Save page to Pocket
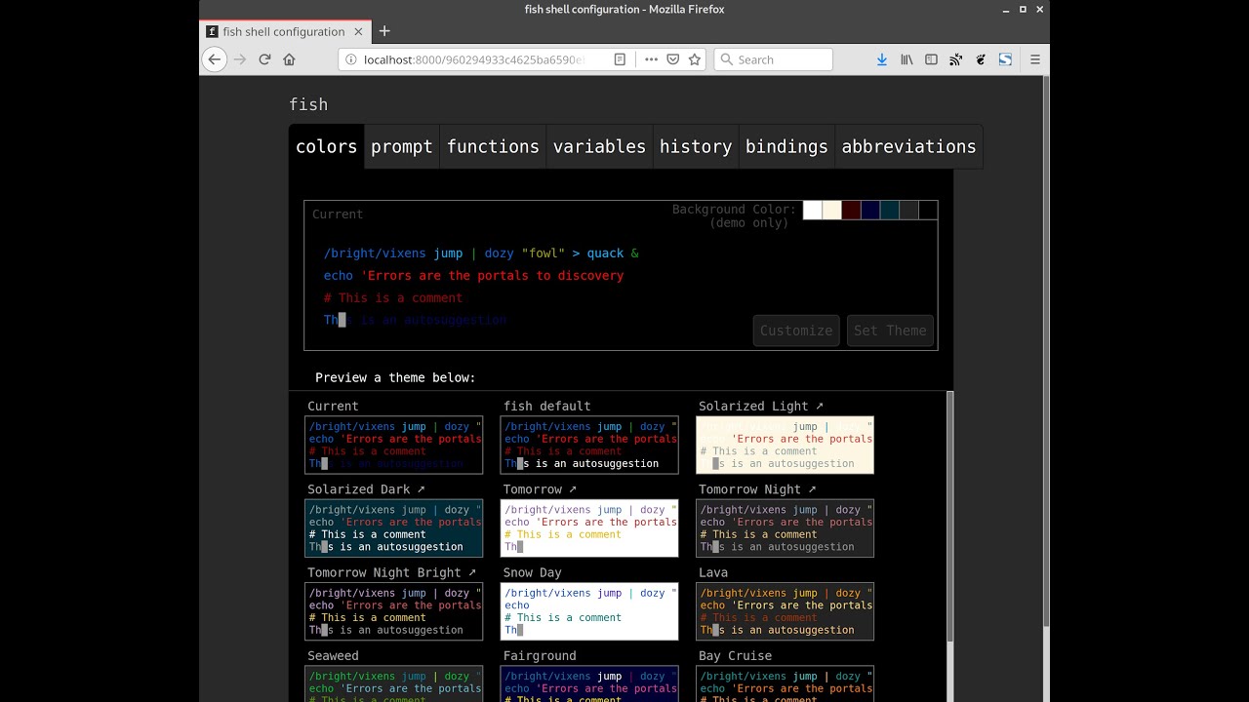The image size is (1249, 702). [673, 59]
